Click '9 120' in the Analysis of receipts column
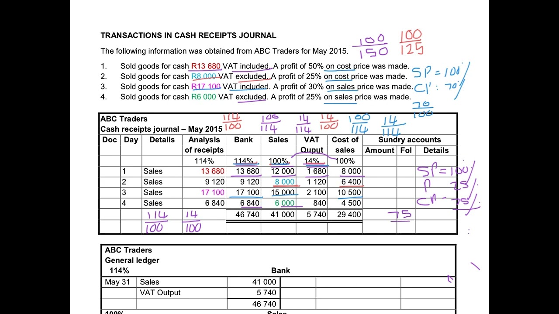 [215, 182]
